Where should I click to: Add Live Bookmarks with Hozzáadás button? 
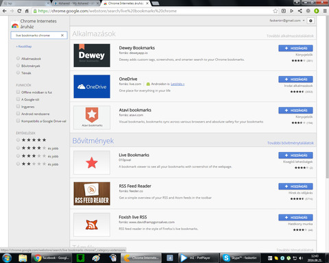coord(295,155)
